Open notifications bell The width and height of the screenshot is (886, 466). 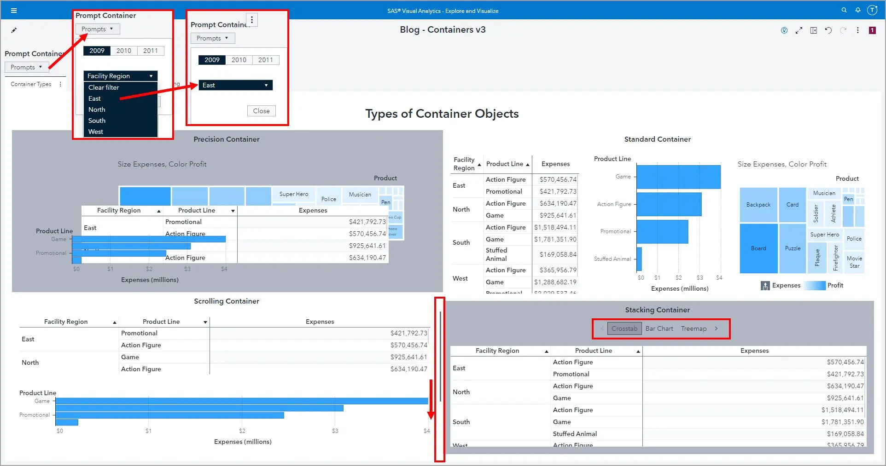tap(857, 10)
